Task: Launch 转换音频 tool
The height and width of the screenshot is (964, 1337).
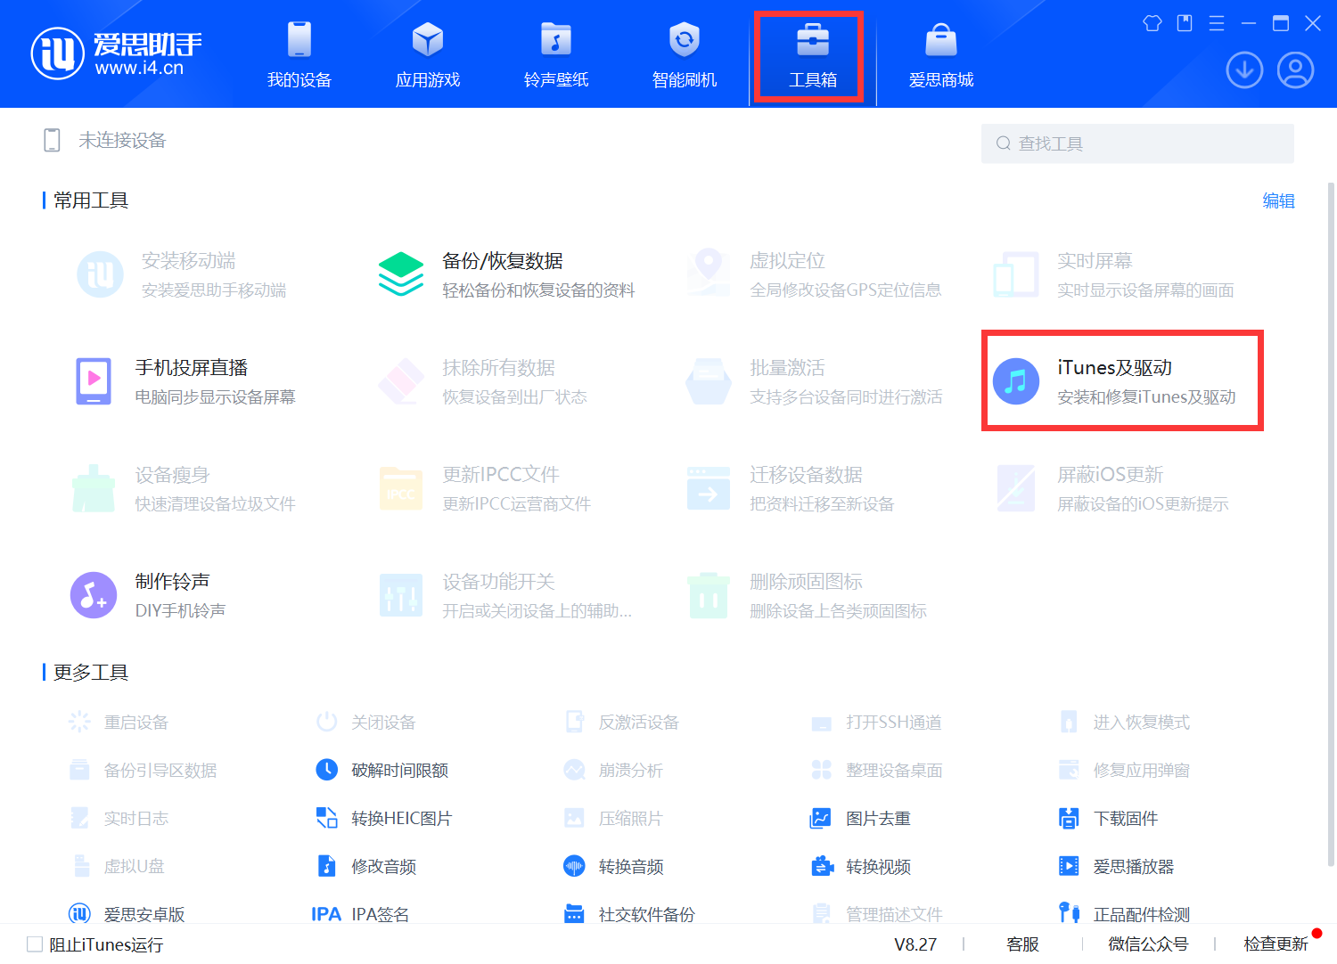Action: [613, 866]
